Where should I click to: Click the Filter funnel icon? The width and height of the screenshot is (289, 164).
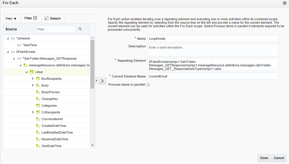pyautogui.click(x=35, y=18)
